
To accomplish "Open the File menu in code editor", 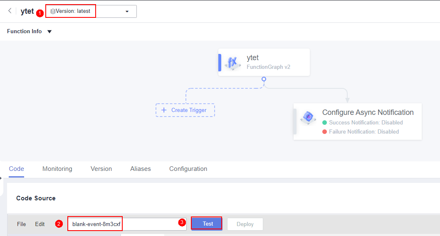I will (21, 224).
